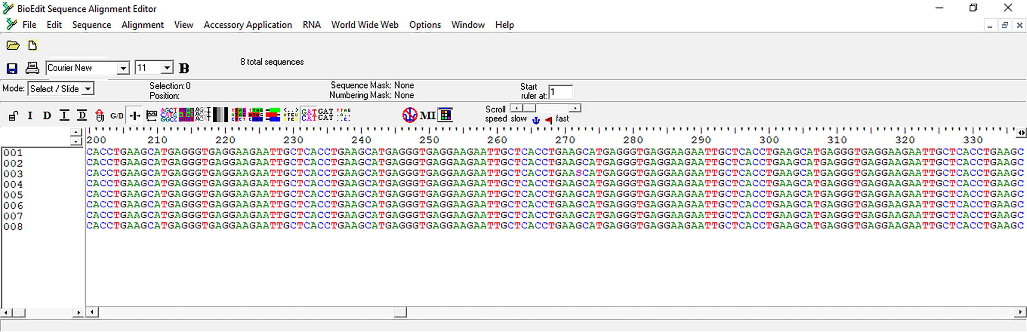The height and width of the screenshot is (332, 1027).
Task: Expand the Select / Slide mode dropdown
Action: tap(88, 89)
